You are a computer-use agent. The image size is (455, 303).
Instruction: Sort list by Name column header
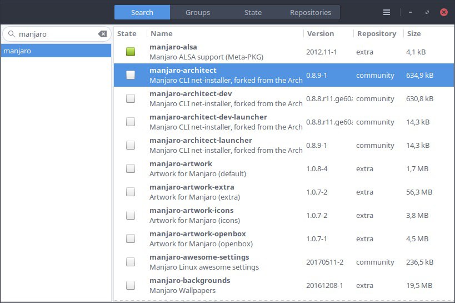pos(226,34)
